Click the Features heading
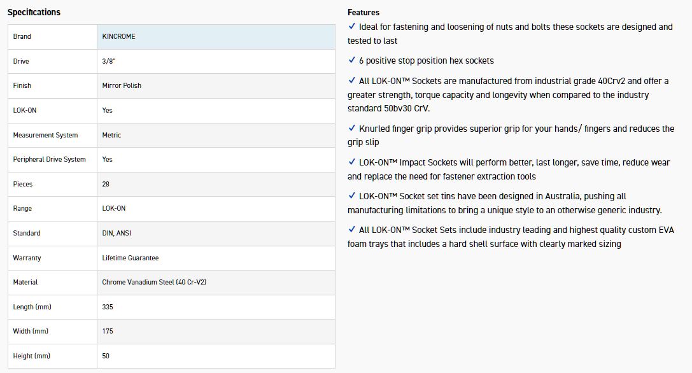The image size is (692, 373). (363, 12)
